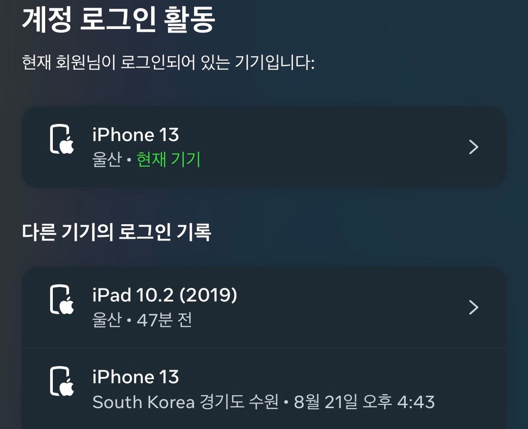
Task: Select the iPhone 13 title in the current device card
Action: [136, 135]
